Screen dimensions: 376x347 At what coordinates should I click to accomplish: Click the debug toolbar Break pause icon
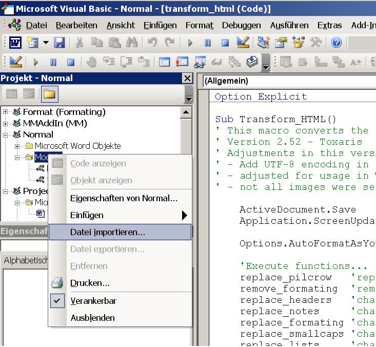pyautogui.click(x=53, y=63)
